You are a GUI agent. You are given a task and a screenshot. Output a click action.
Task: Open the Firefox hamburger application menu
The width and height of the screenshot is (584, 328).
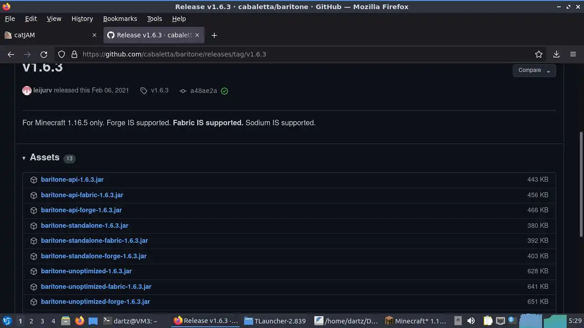(573, 54)
